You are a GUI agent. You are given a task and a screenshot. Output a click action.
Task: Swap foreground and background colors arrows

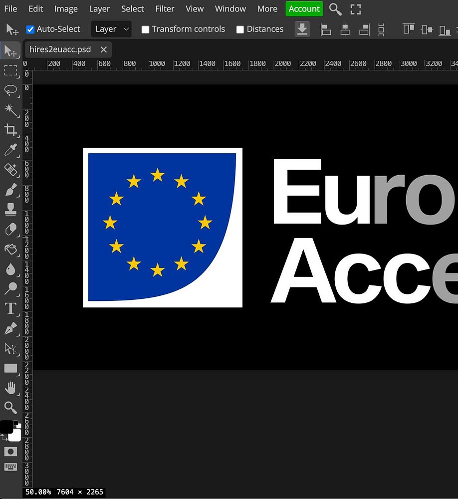[x=3, y=439]
